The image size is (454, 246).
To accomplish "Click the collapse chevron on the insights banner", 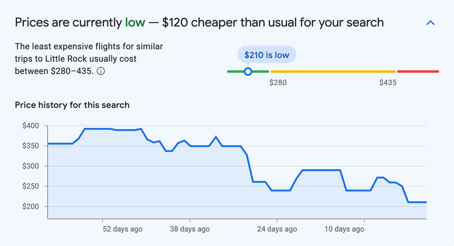I will [x=430, y=23].
